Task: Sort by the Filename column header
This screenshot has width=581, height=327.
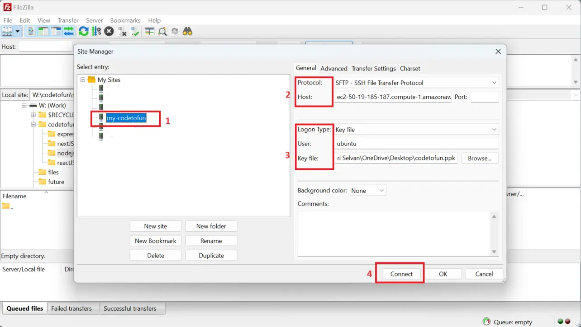Action: [x=14, y=196]
